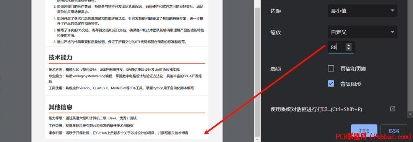The width and height of the screenshot is (413, 142).
Task: Click the 技术能力 heading in preview
Action: point(60,57)
